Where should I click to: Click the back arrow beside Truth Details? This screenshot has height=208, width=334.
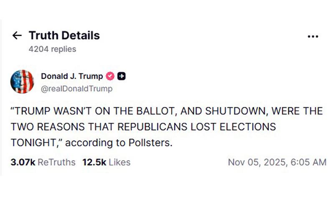click(x=17, y=35)
